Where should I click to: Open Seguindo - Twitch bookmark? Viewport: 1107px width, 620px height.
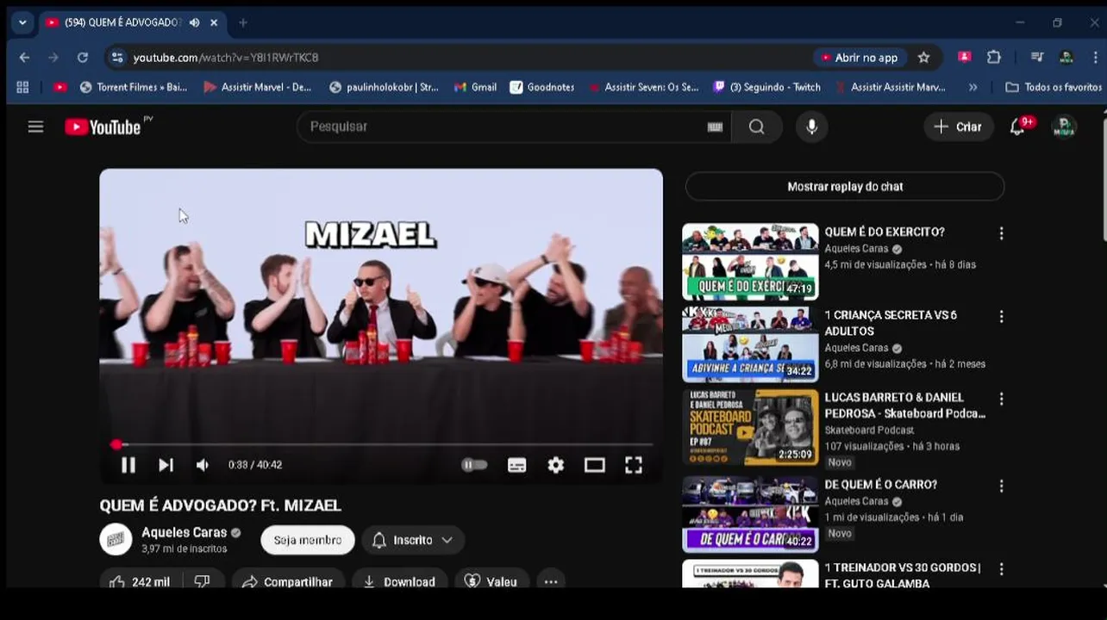tap(767, 87)
